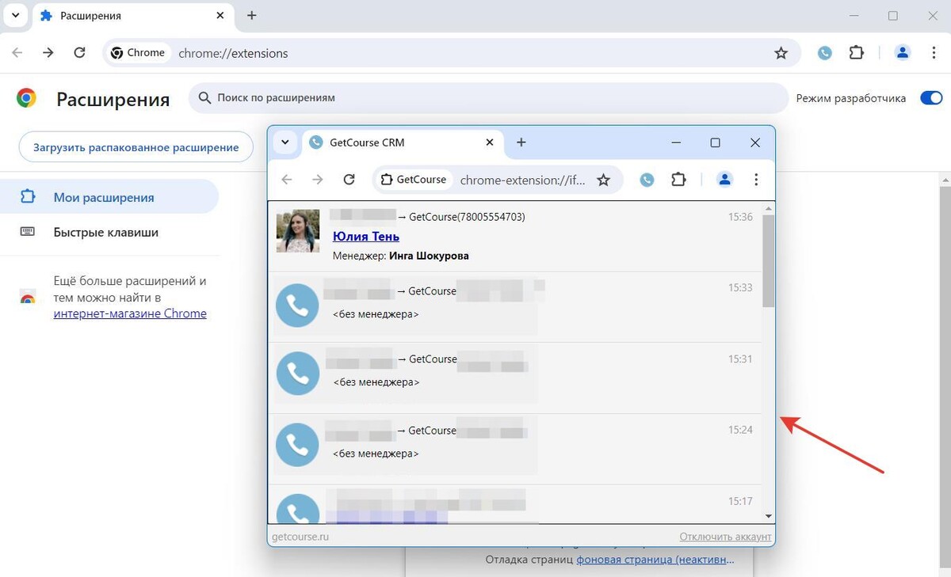Click the scroll-down arrow of the call list
The height and width of the screenshot is (577, 951).
(x=768, y=516)
